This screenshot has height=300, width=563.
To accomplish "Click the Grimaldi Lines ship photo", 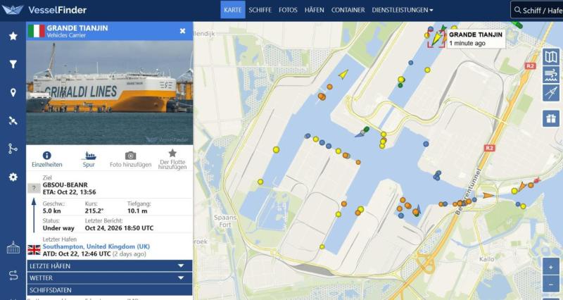I will point(110,92).
